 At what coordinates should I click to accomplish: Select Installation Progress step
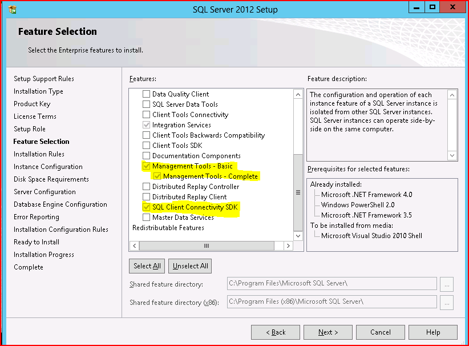tap(44, 255)
